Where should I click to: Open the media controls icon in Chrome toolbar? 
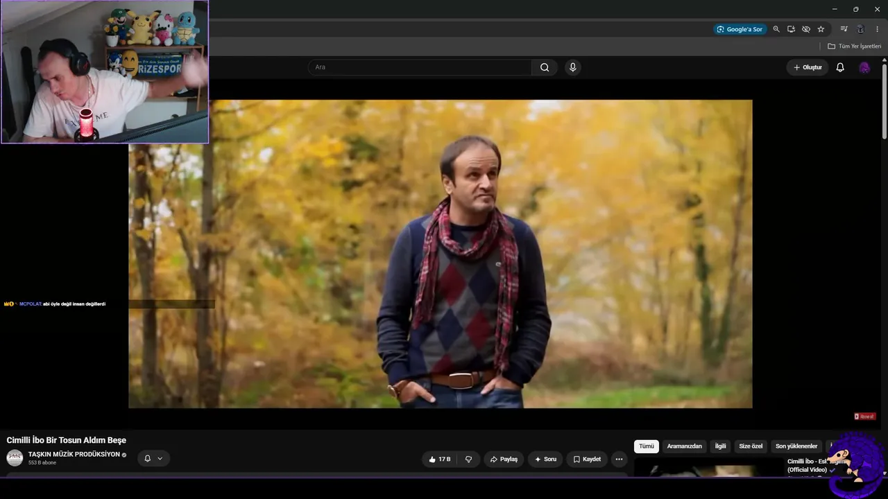pos(844,29)
